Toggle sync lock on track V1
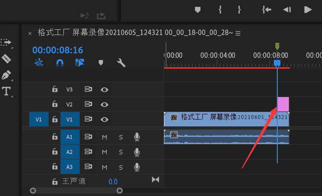 coord(88,119)
